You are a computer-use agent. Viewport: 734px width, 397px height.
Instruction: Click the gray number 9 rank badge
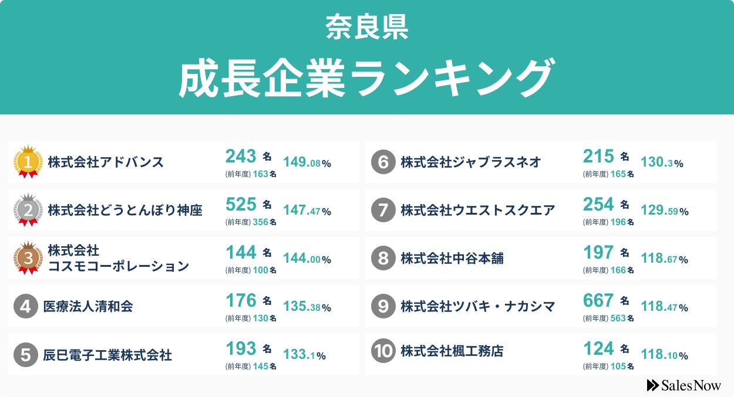click(x=383, y=306)
